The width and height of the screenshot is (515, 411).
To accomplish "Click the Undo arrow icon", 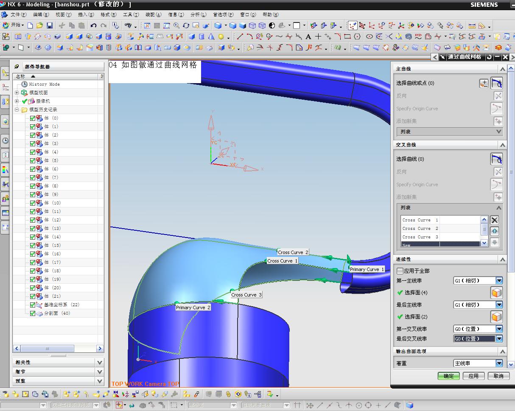I will click(x=93, y=25).
